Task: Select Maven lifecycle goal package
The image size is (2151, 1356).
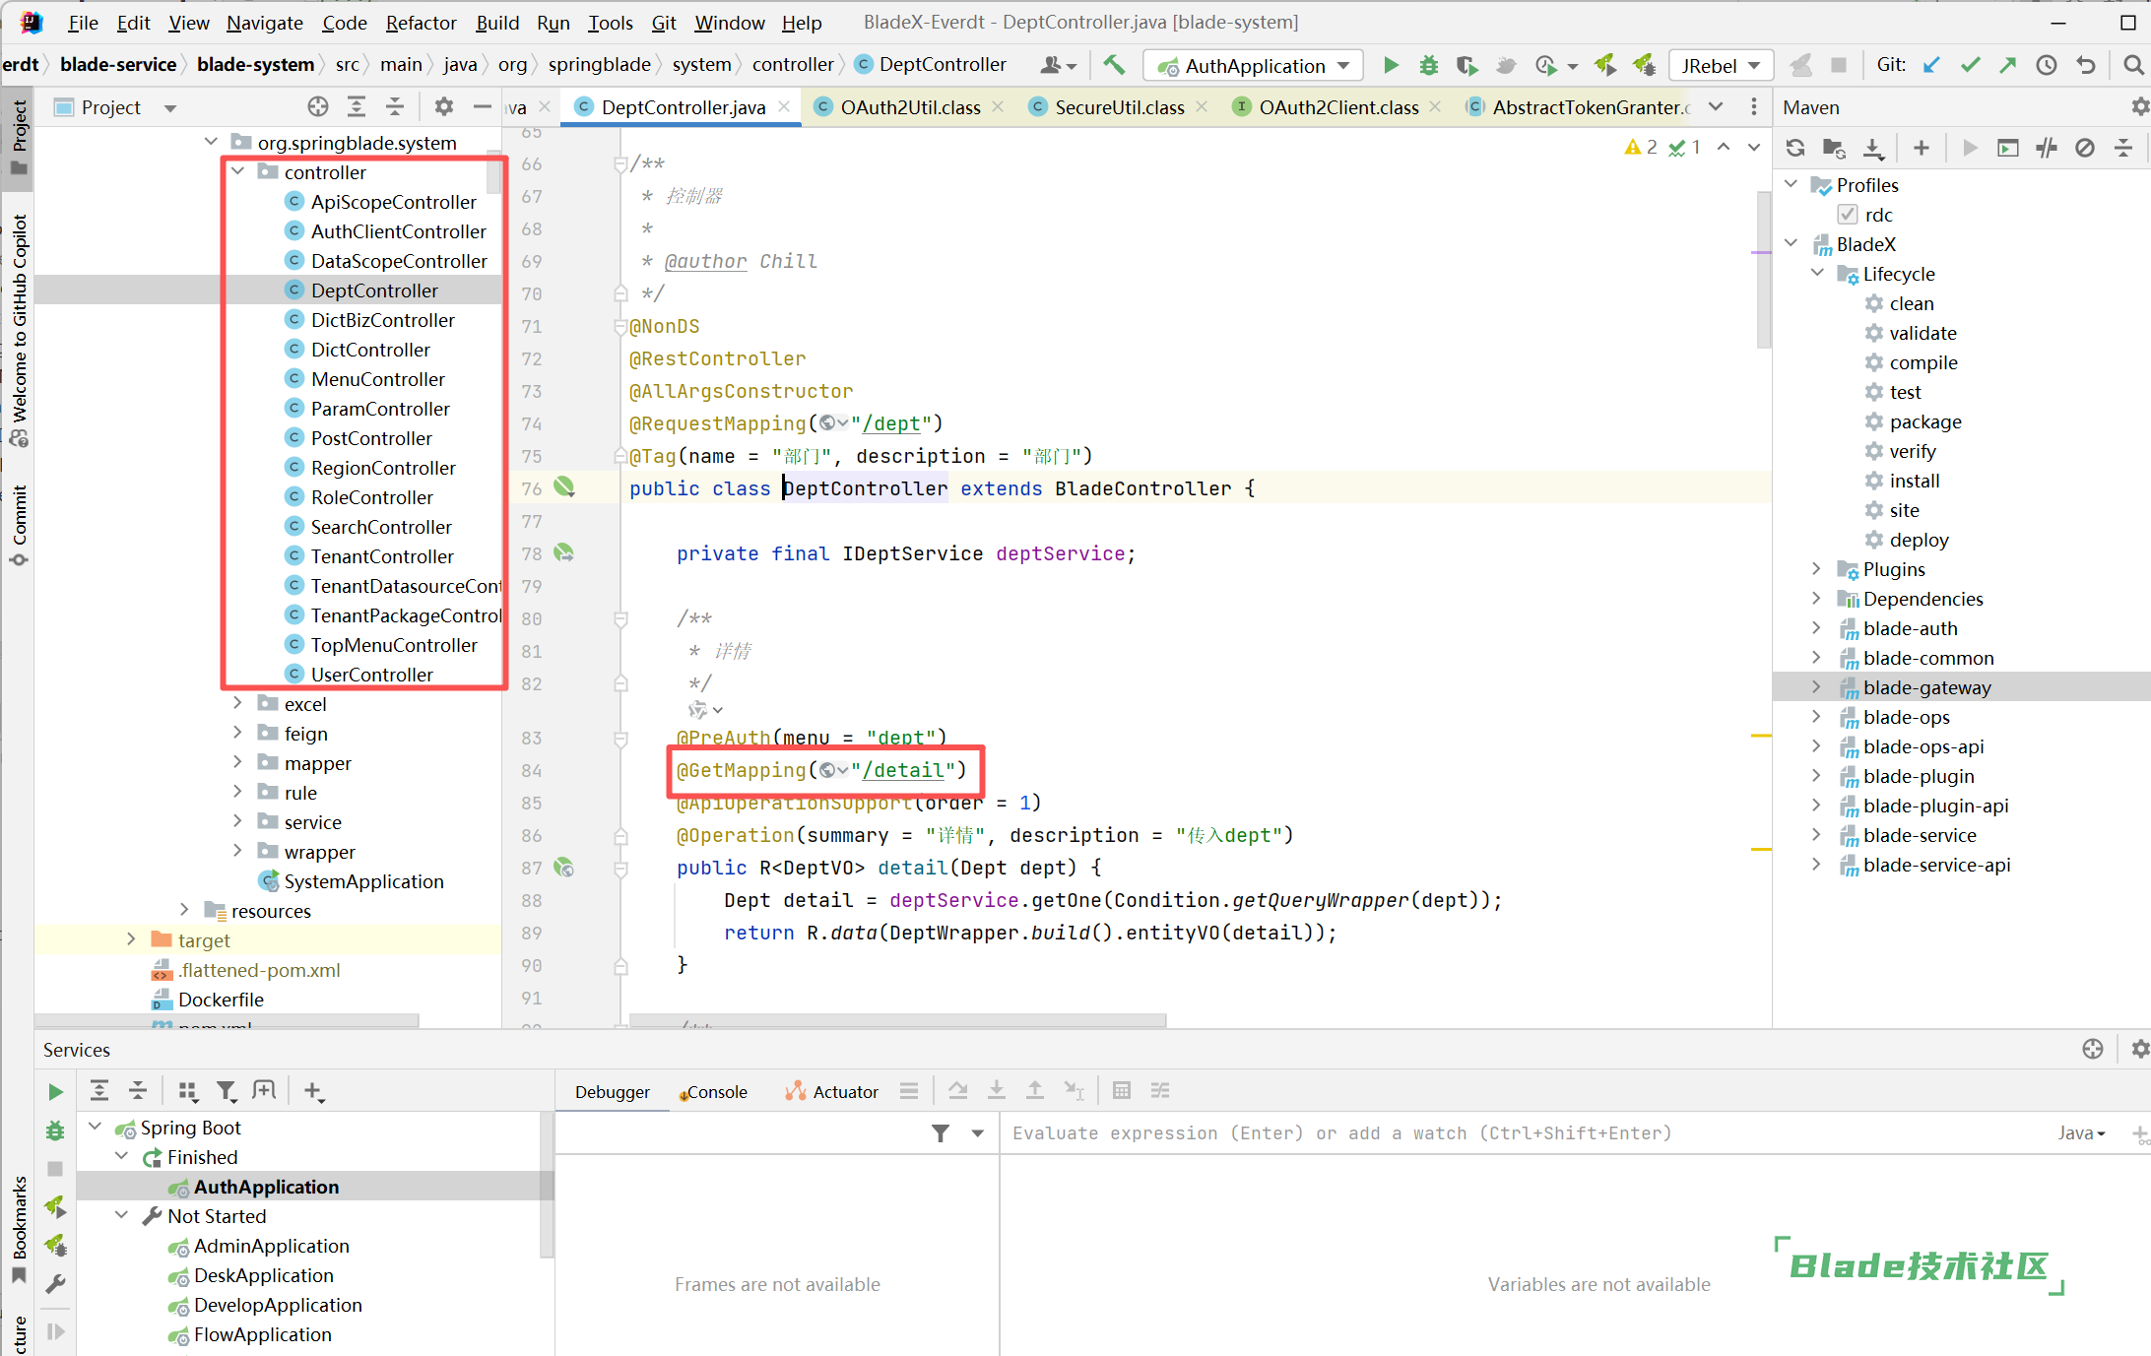Action: tap(1924, 421)
